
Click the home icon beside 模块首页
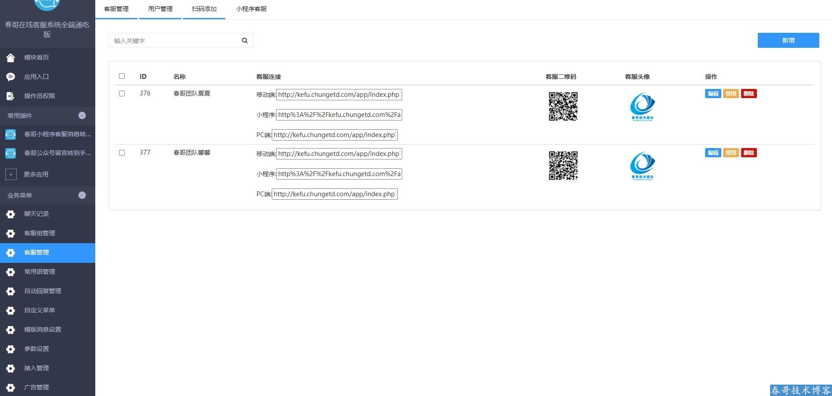click(11, 57)
